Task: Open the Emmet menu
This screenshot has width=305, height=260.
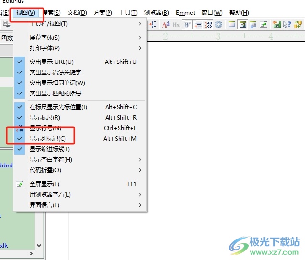Action: tap(185, 13)
